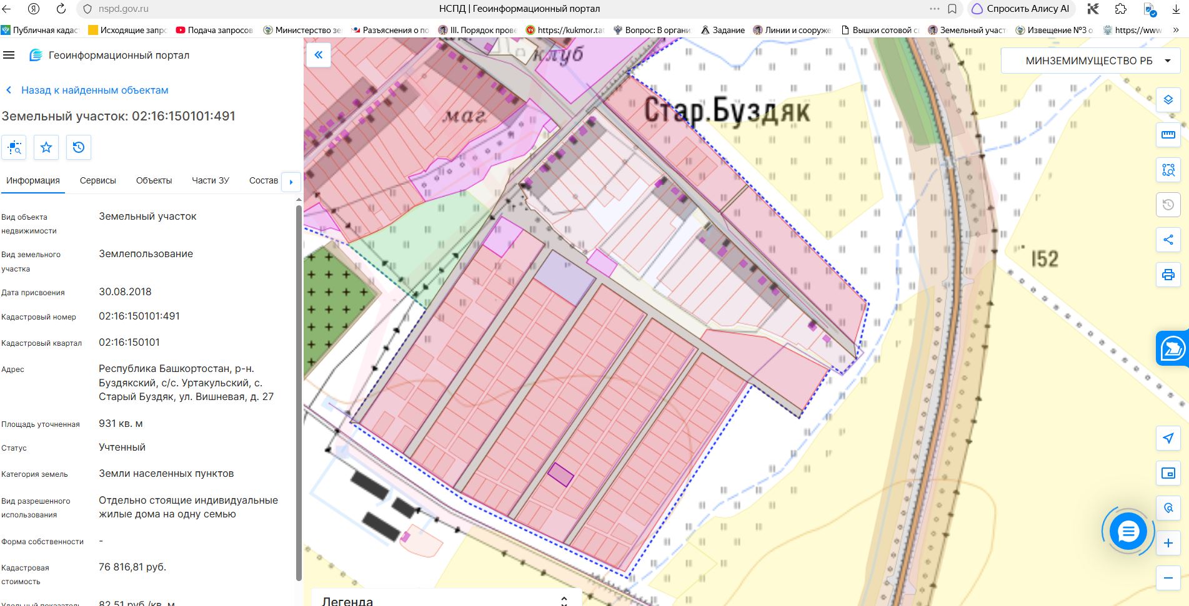
Task: Open the hamburger menu of Геоинформационный портал
Action: coord(9,55)
